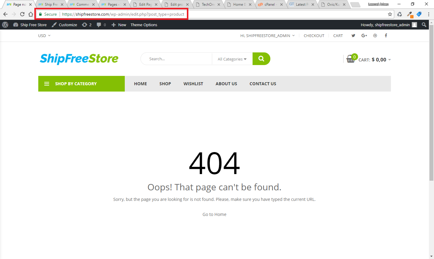Click the CART link in top bar
The height and width of the screenshot is (259, 434).
(338, 36)
